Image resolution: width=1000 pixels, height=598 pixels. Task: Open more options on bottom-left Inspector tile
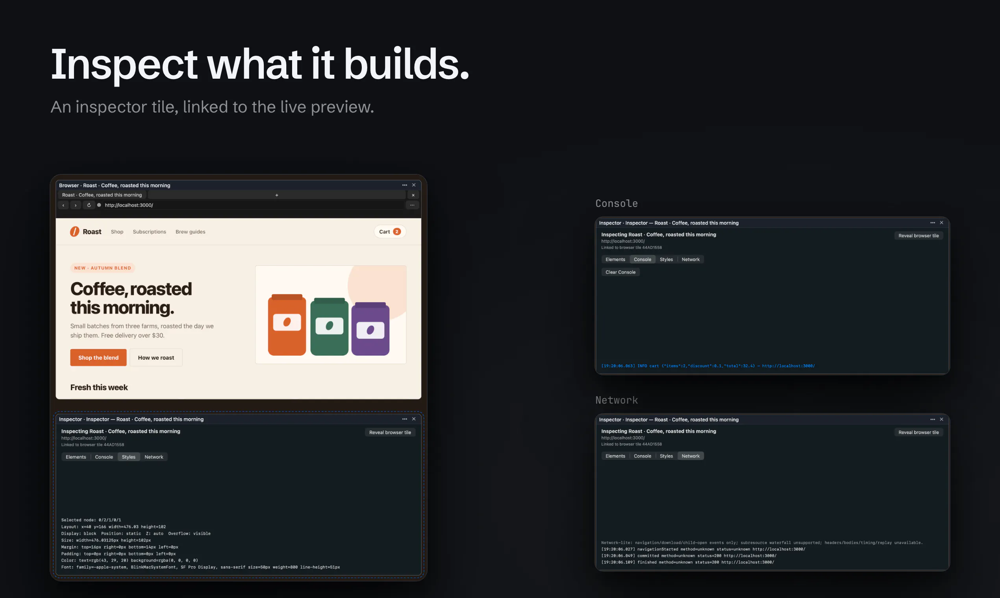tap(404, 419)
